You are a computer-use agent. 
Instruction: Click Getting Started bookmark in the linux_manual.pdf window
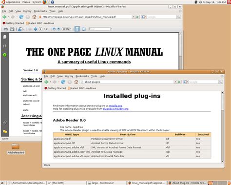[x=13, y=23]
